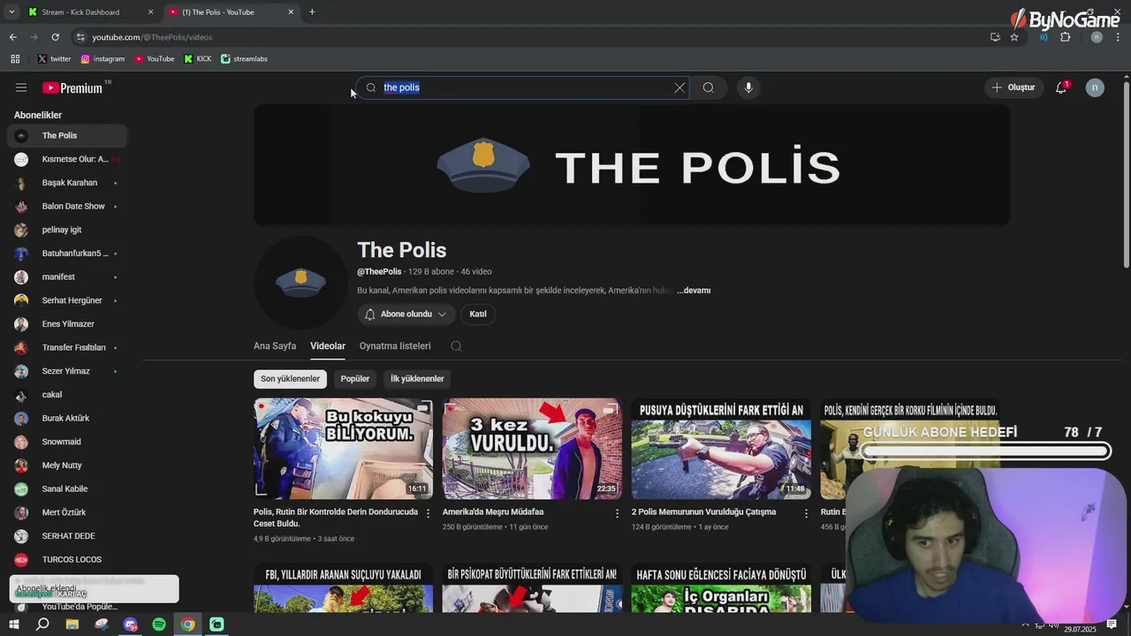Open Başak Karahan channel in sidebar
The image size is (1131, 636).
click(x=67, y=183)
